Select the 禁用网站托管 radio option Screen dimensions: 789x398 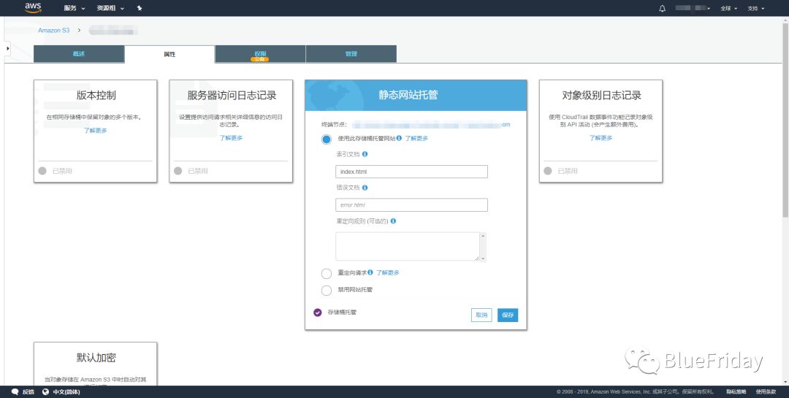(x=327, y=291)
